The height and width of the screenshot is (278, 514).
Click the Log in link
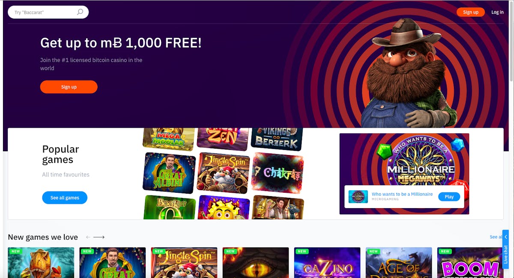pyautogui.click(x=497, y=12)
